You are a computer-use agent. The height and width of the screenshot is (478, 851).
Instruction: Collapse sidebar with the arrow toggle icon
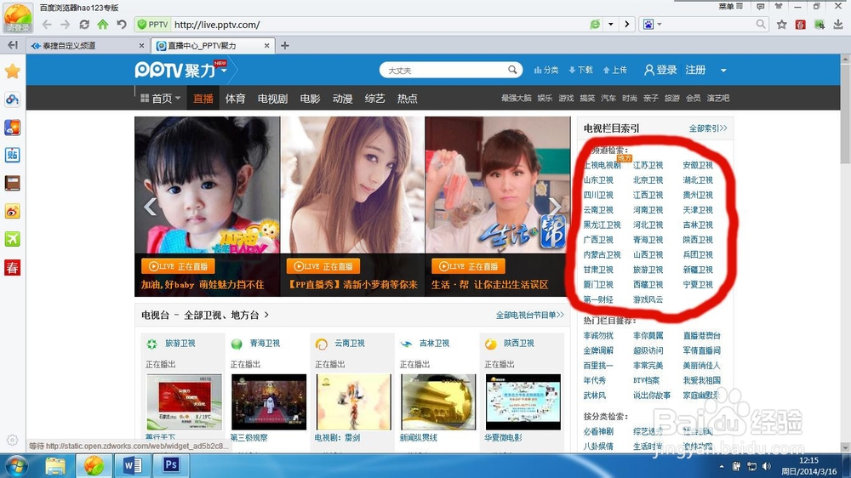pyautogui.click(x=13, y=46)
